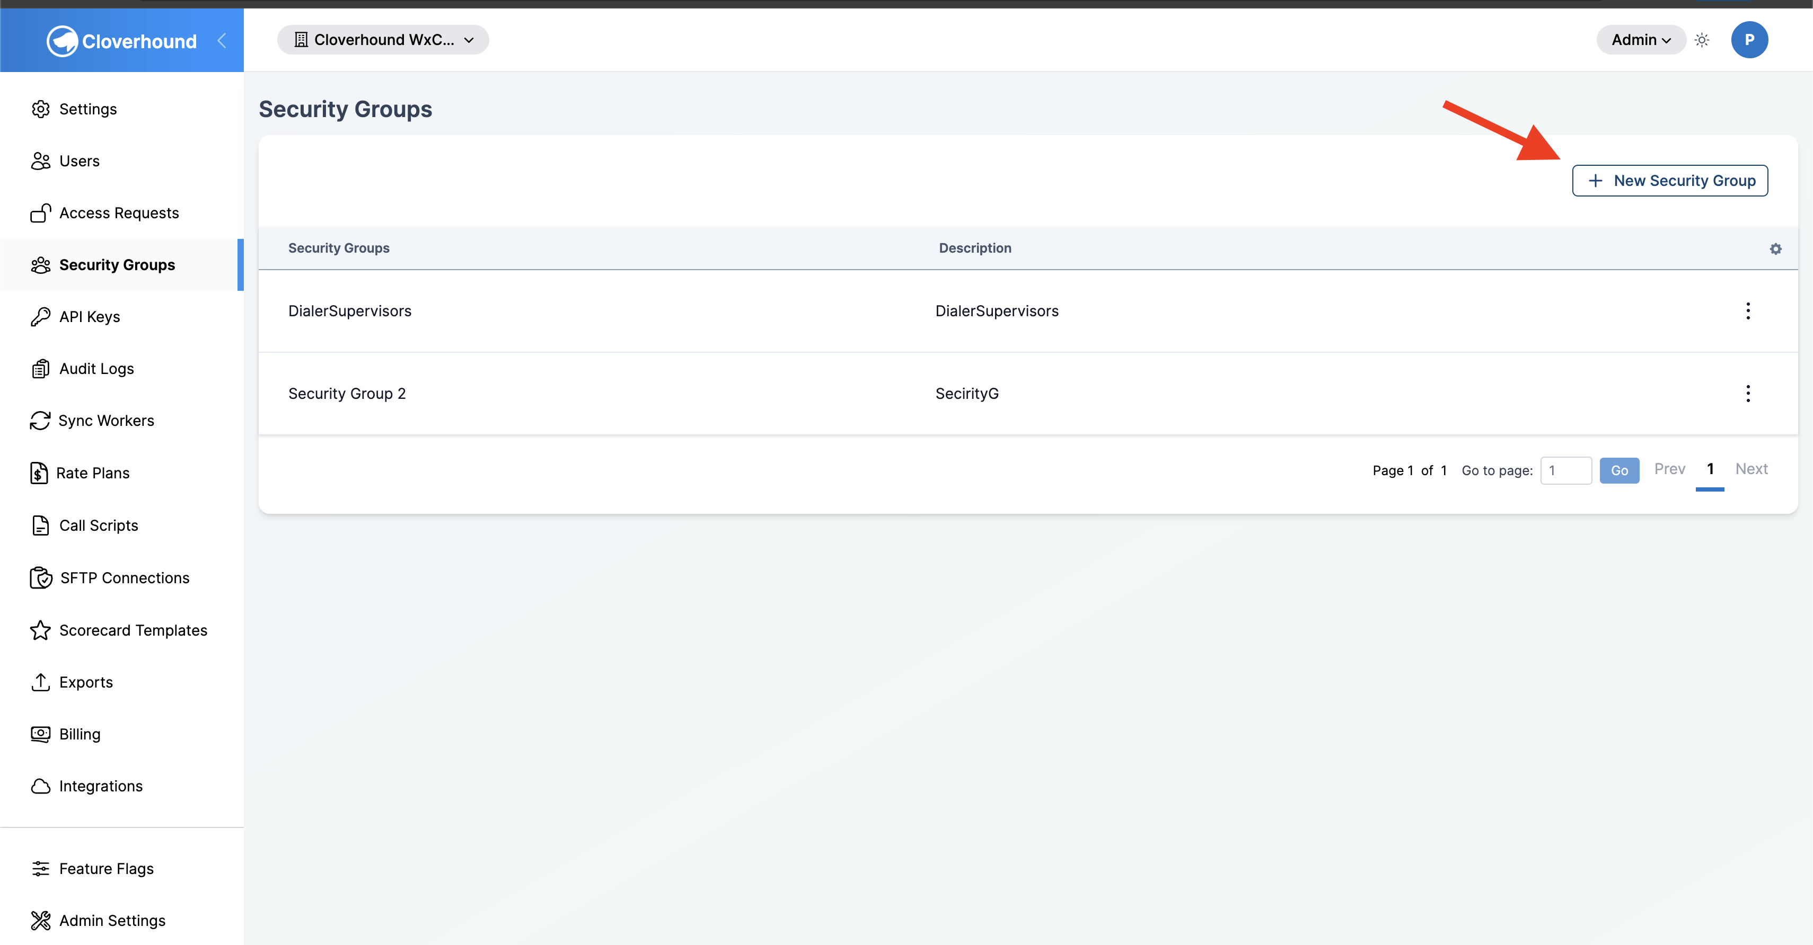Toggle light/dark theme sun icon
The image size is (1813, 945).
(1702, 40)
